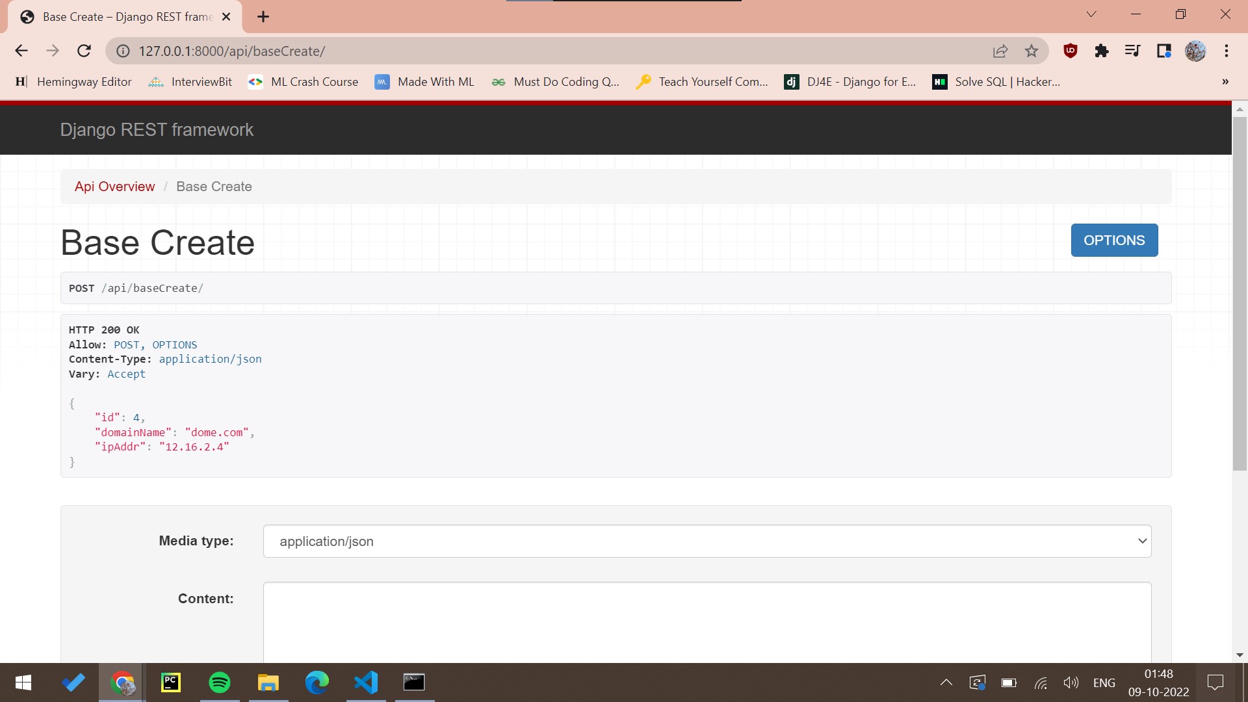Click the OPTIONS button

click(x=1114, y=240)
